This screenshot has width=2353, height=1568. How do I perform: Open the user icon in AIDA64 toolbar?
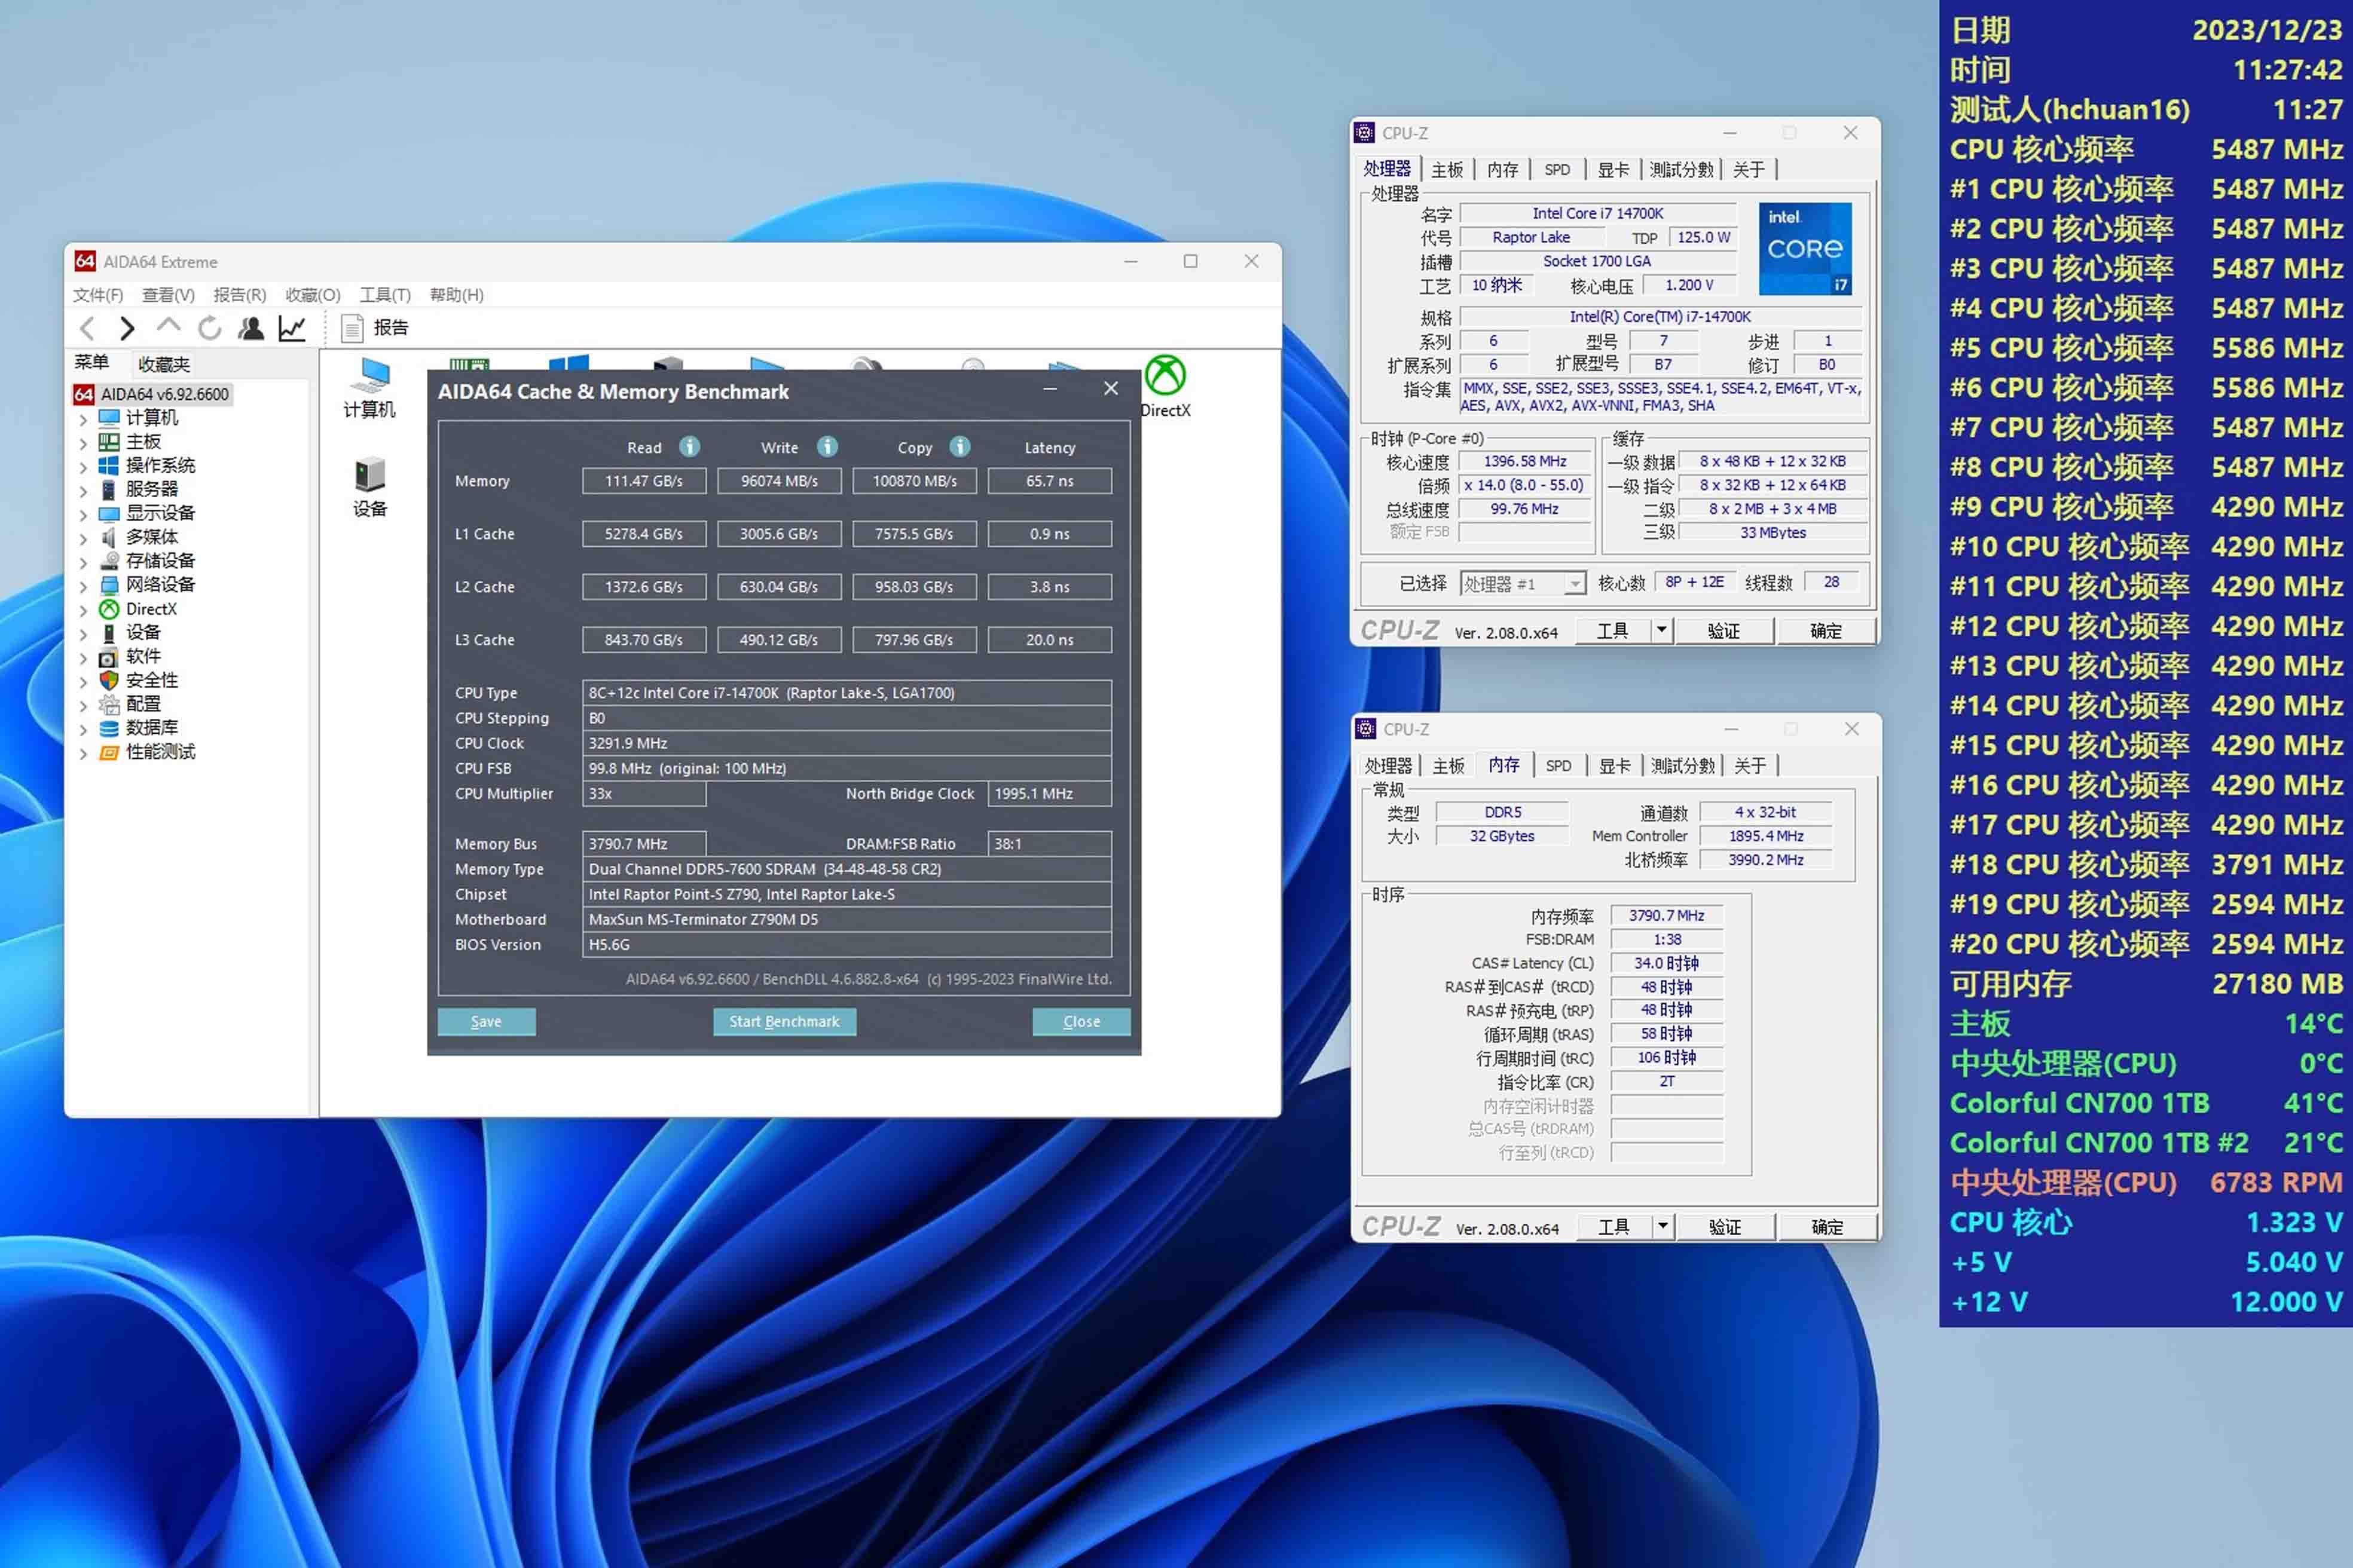251,328
